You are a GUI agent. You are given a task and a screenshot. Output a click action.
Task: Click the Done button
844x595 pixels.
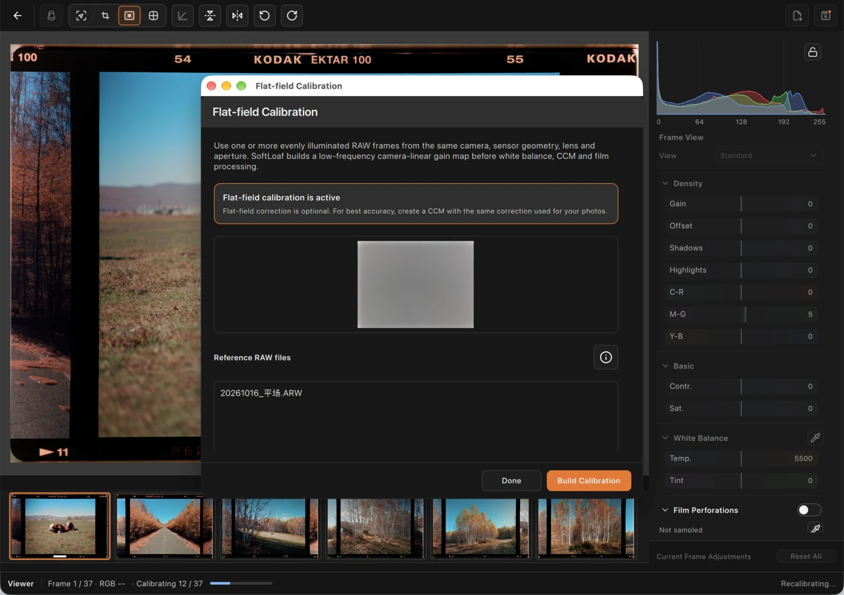pos(511,481)
